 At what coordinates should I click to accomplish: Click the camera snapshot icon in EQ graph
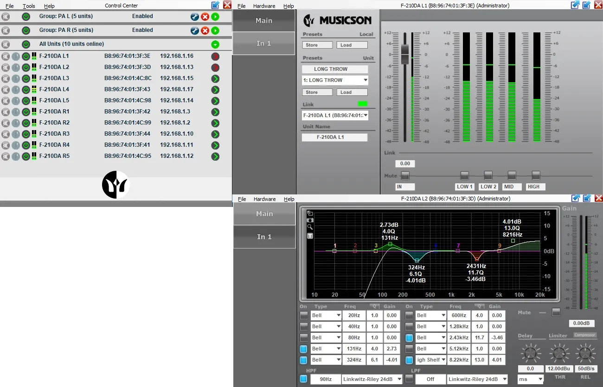pyautogui.click(x=310, y=220)
